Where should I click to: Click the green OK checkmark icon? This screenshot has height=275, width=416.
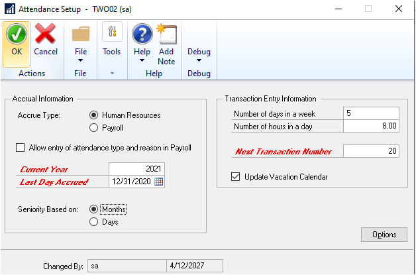(17, 34)
